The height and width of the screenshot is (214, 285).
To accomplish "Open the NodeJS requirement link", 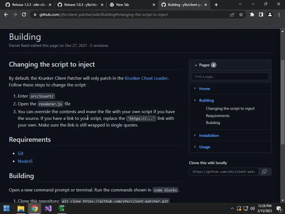I will tap(25, 161).
